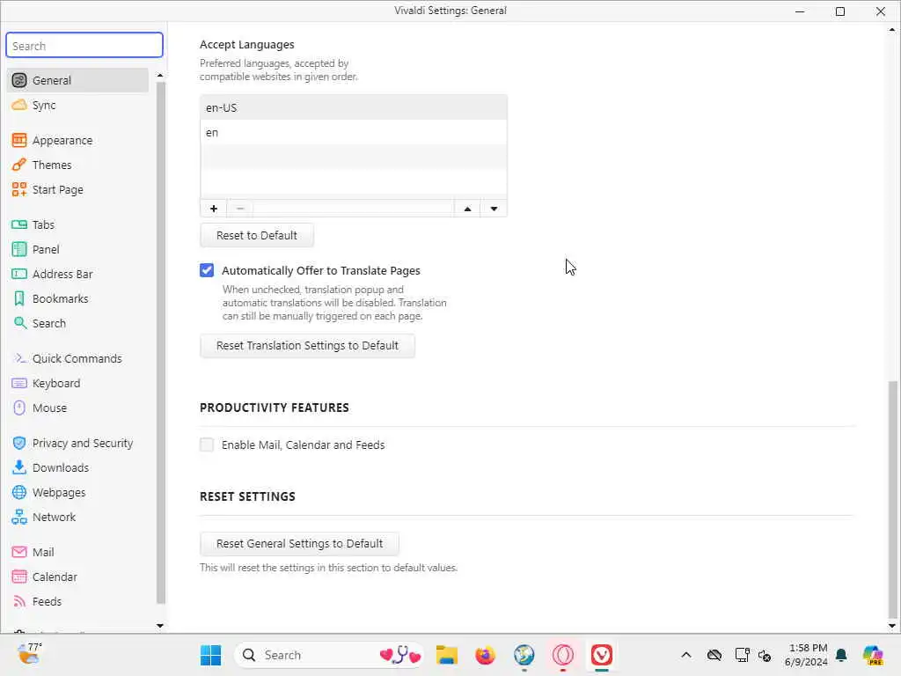Go to Downloads settings icon
Viewport: 901px width, 676px height.
point(19,468)
